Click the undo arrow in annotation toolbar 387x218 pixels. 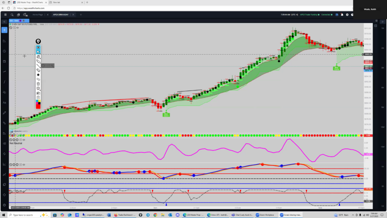38,79
